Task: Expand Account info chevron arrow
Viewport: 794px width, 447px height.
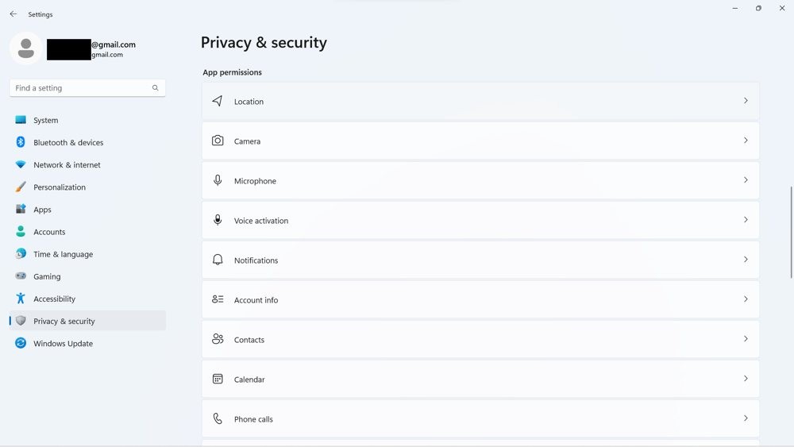Action: [x=746, y=299]
